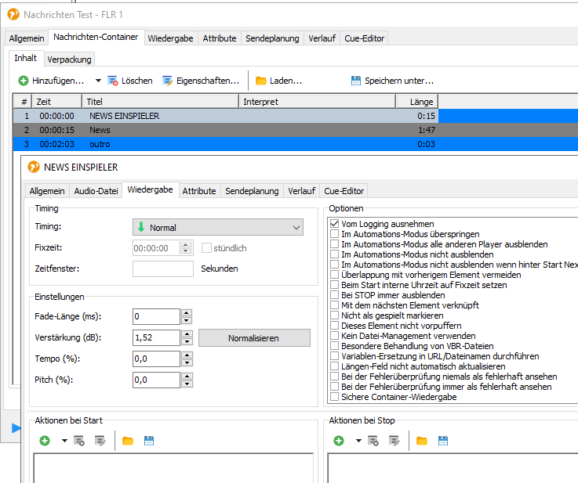Click load folder icon in Aktionen bei Start
Screen dimensions: 578x483
(128, 441)
